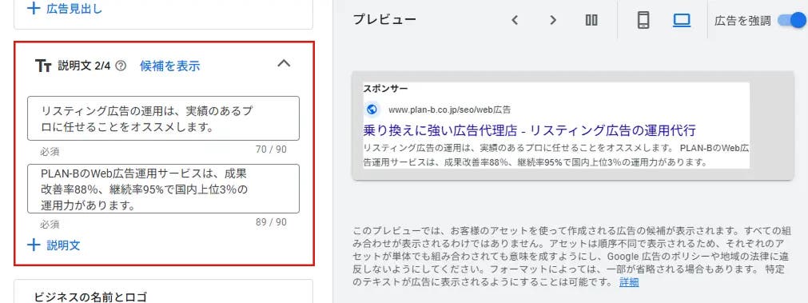Click the プレビュー panel title
This screenshot has width=808, height=303.
click(x=384, y=20)
